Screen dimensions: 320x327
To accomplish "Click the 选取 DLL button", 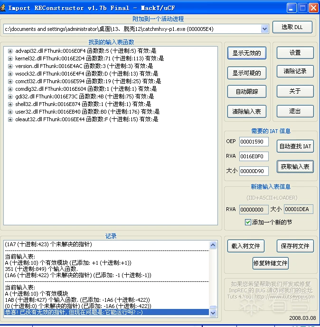I will click(292, 27).
